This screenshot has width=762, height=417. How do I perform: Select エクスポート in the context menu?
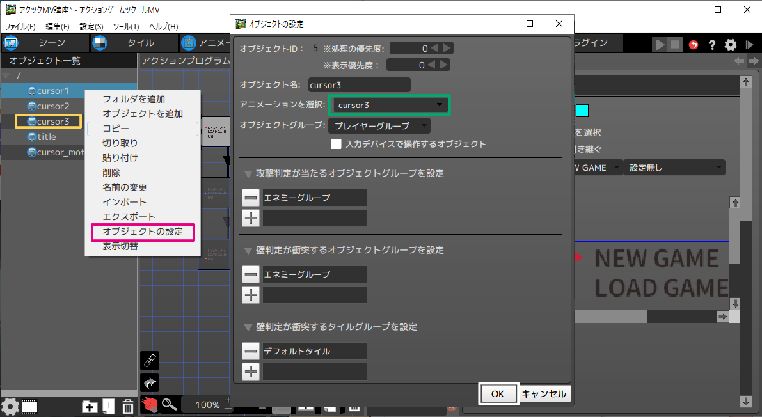129,217
